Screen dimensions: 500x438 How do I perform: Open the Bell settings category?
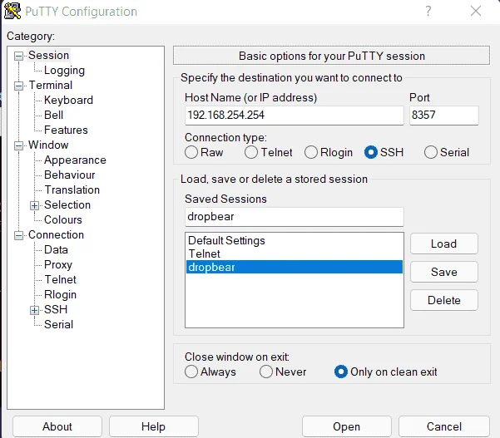[53, 115]
